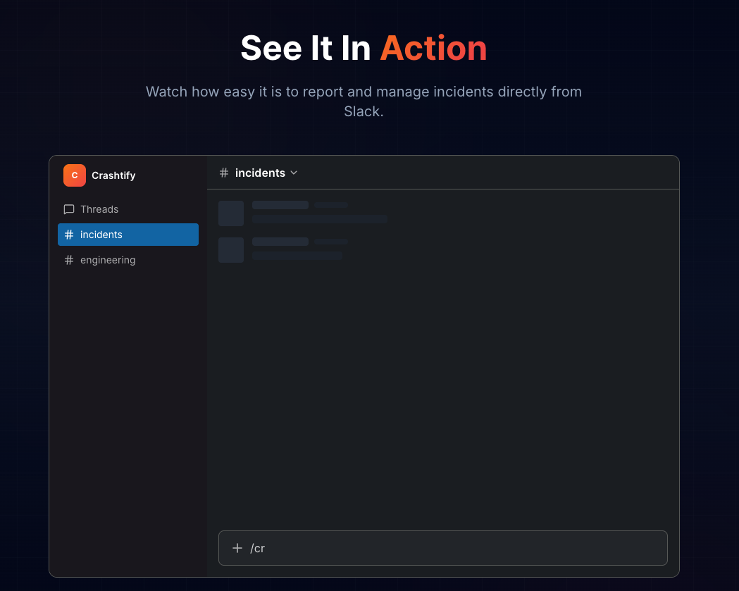Select the Threads item in the sidebar
739x591 pixels.
pyautogui.click(x=101, y=209)
